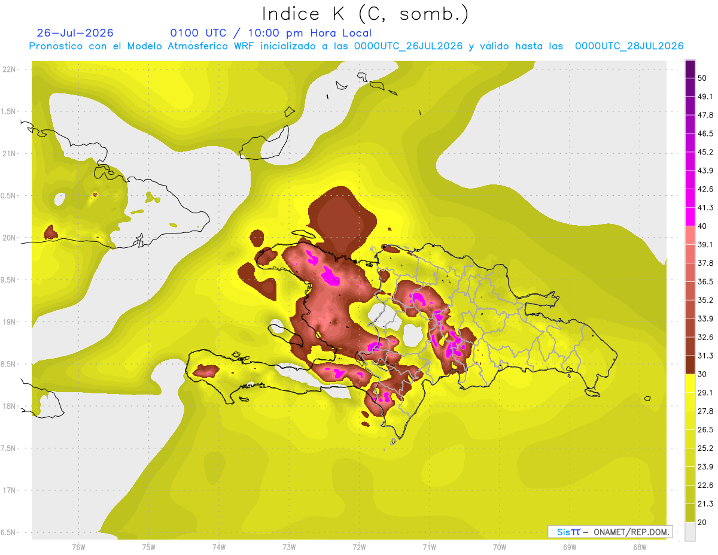Click the "Indice K (C, somb.)" title
This screenshot has width=718, height=555.
point(365,13)
